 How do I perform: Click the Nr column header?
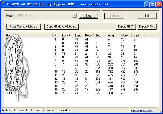pyautogui.click(x=56, y=35)
